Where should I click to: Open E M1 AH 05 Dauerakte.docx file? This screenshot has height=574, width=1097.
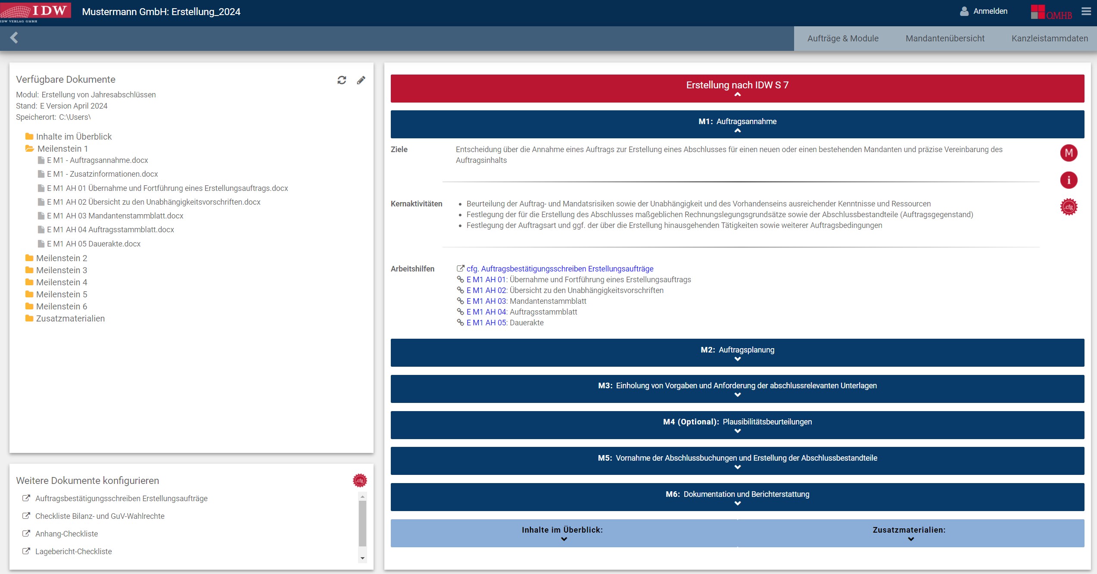coord(93,244)
